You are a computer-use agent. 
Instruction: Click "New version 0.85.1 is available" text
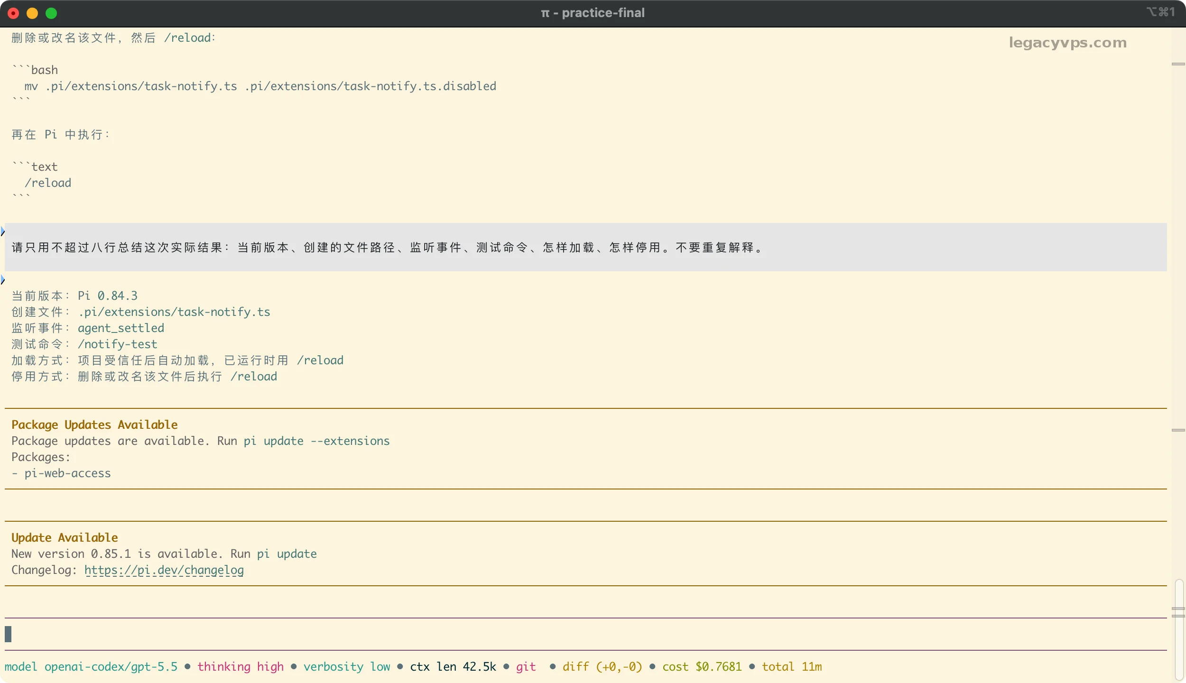pyautogui.click(x=114, y=554)
